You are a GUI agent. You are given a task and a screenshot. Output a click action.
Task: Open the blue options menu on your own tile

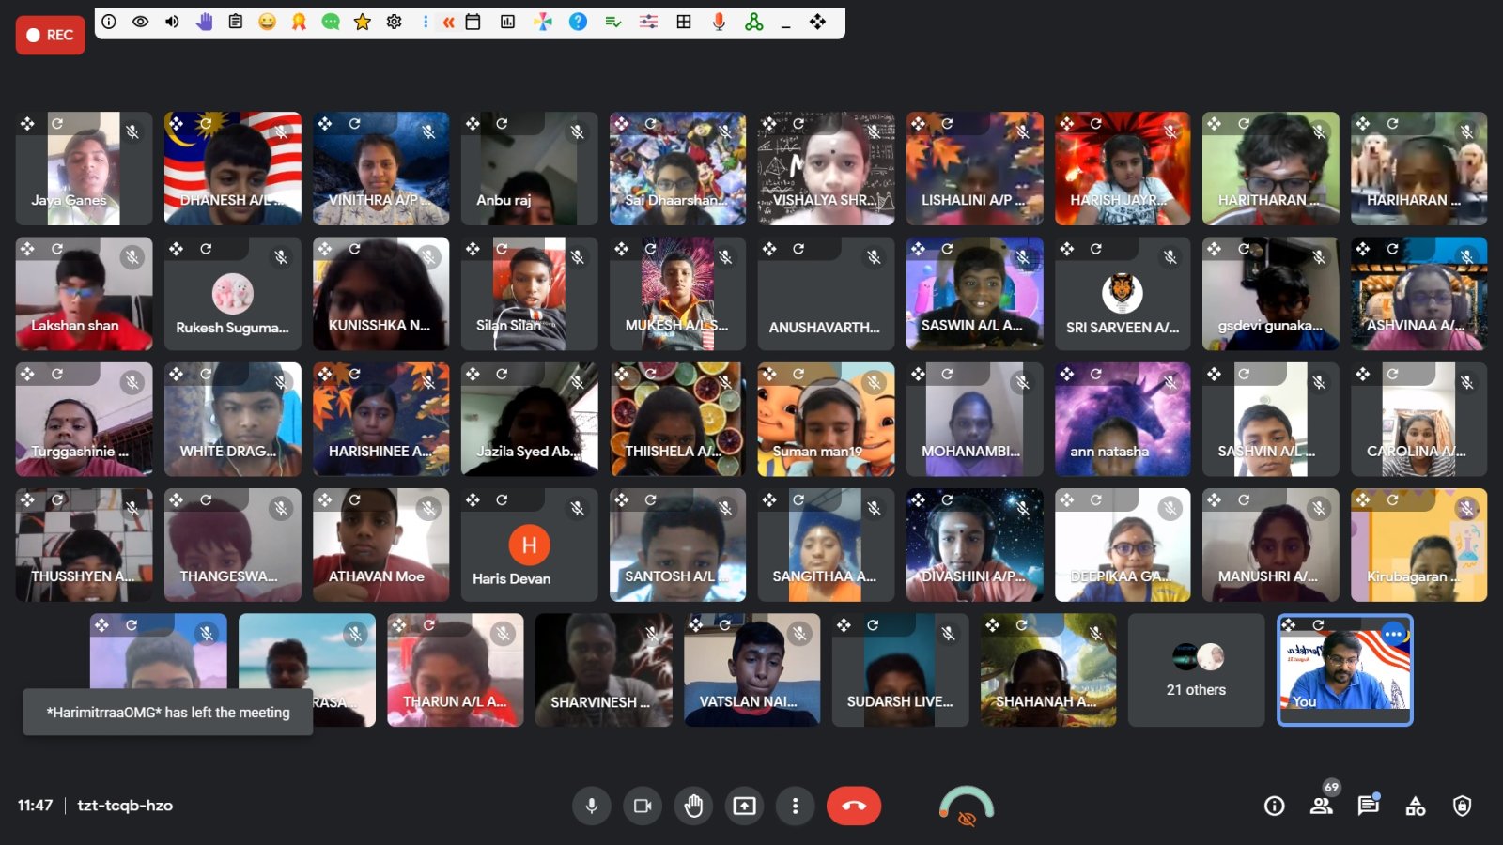tap(1393, 635)
